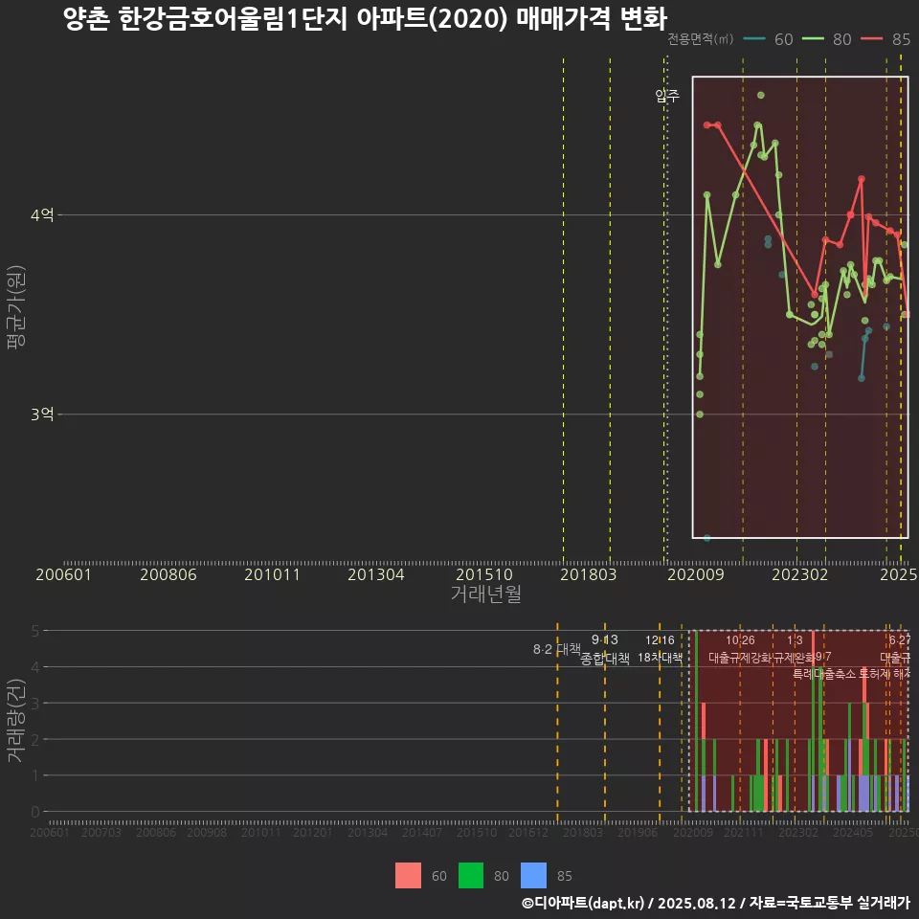Click '201612' on the volume chart x-axis
This screenshot has height=919, width=919.
click(528, 832)
